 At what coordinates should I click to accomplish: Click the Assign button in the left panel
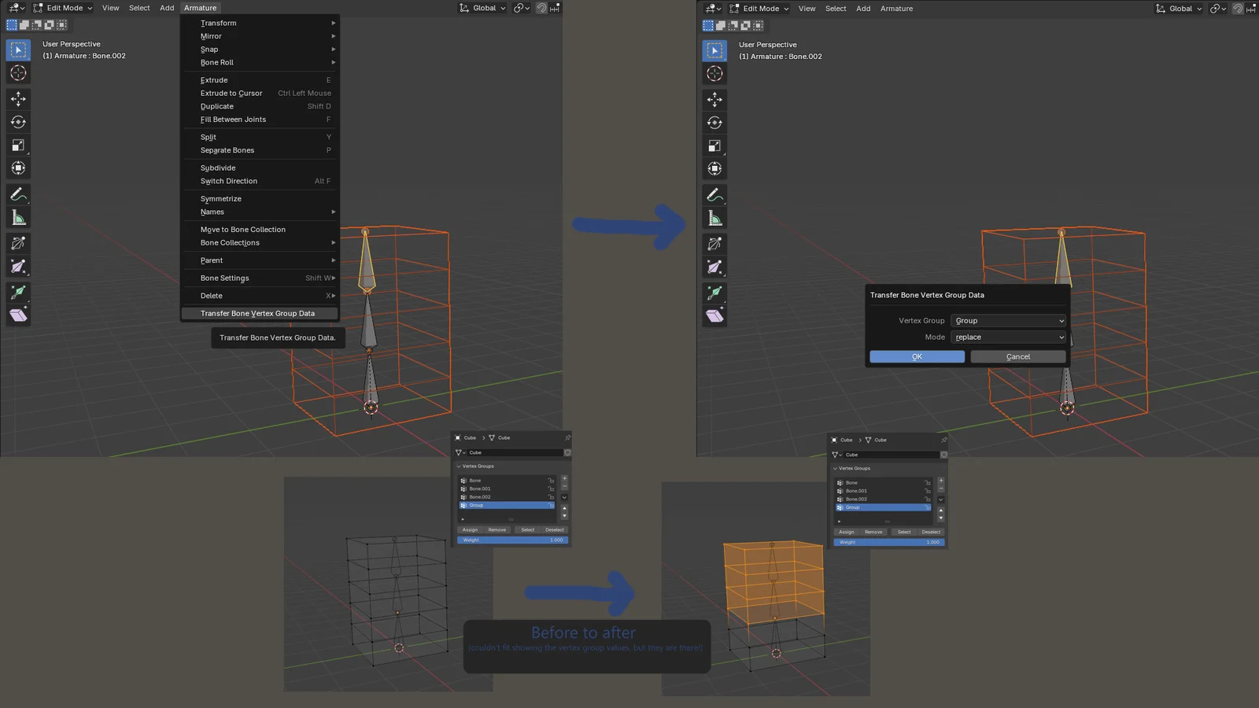[470, 530]
